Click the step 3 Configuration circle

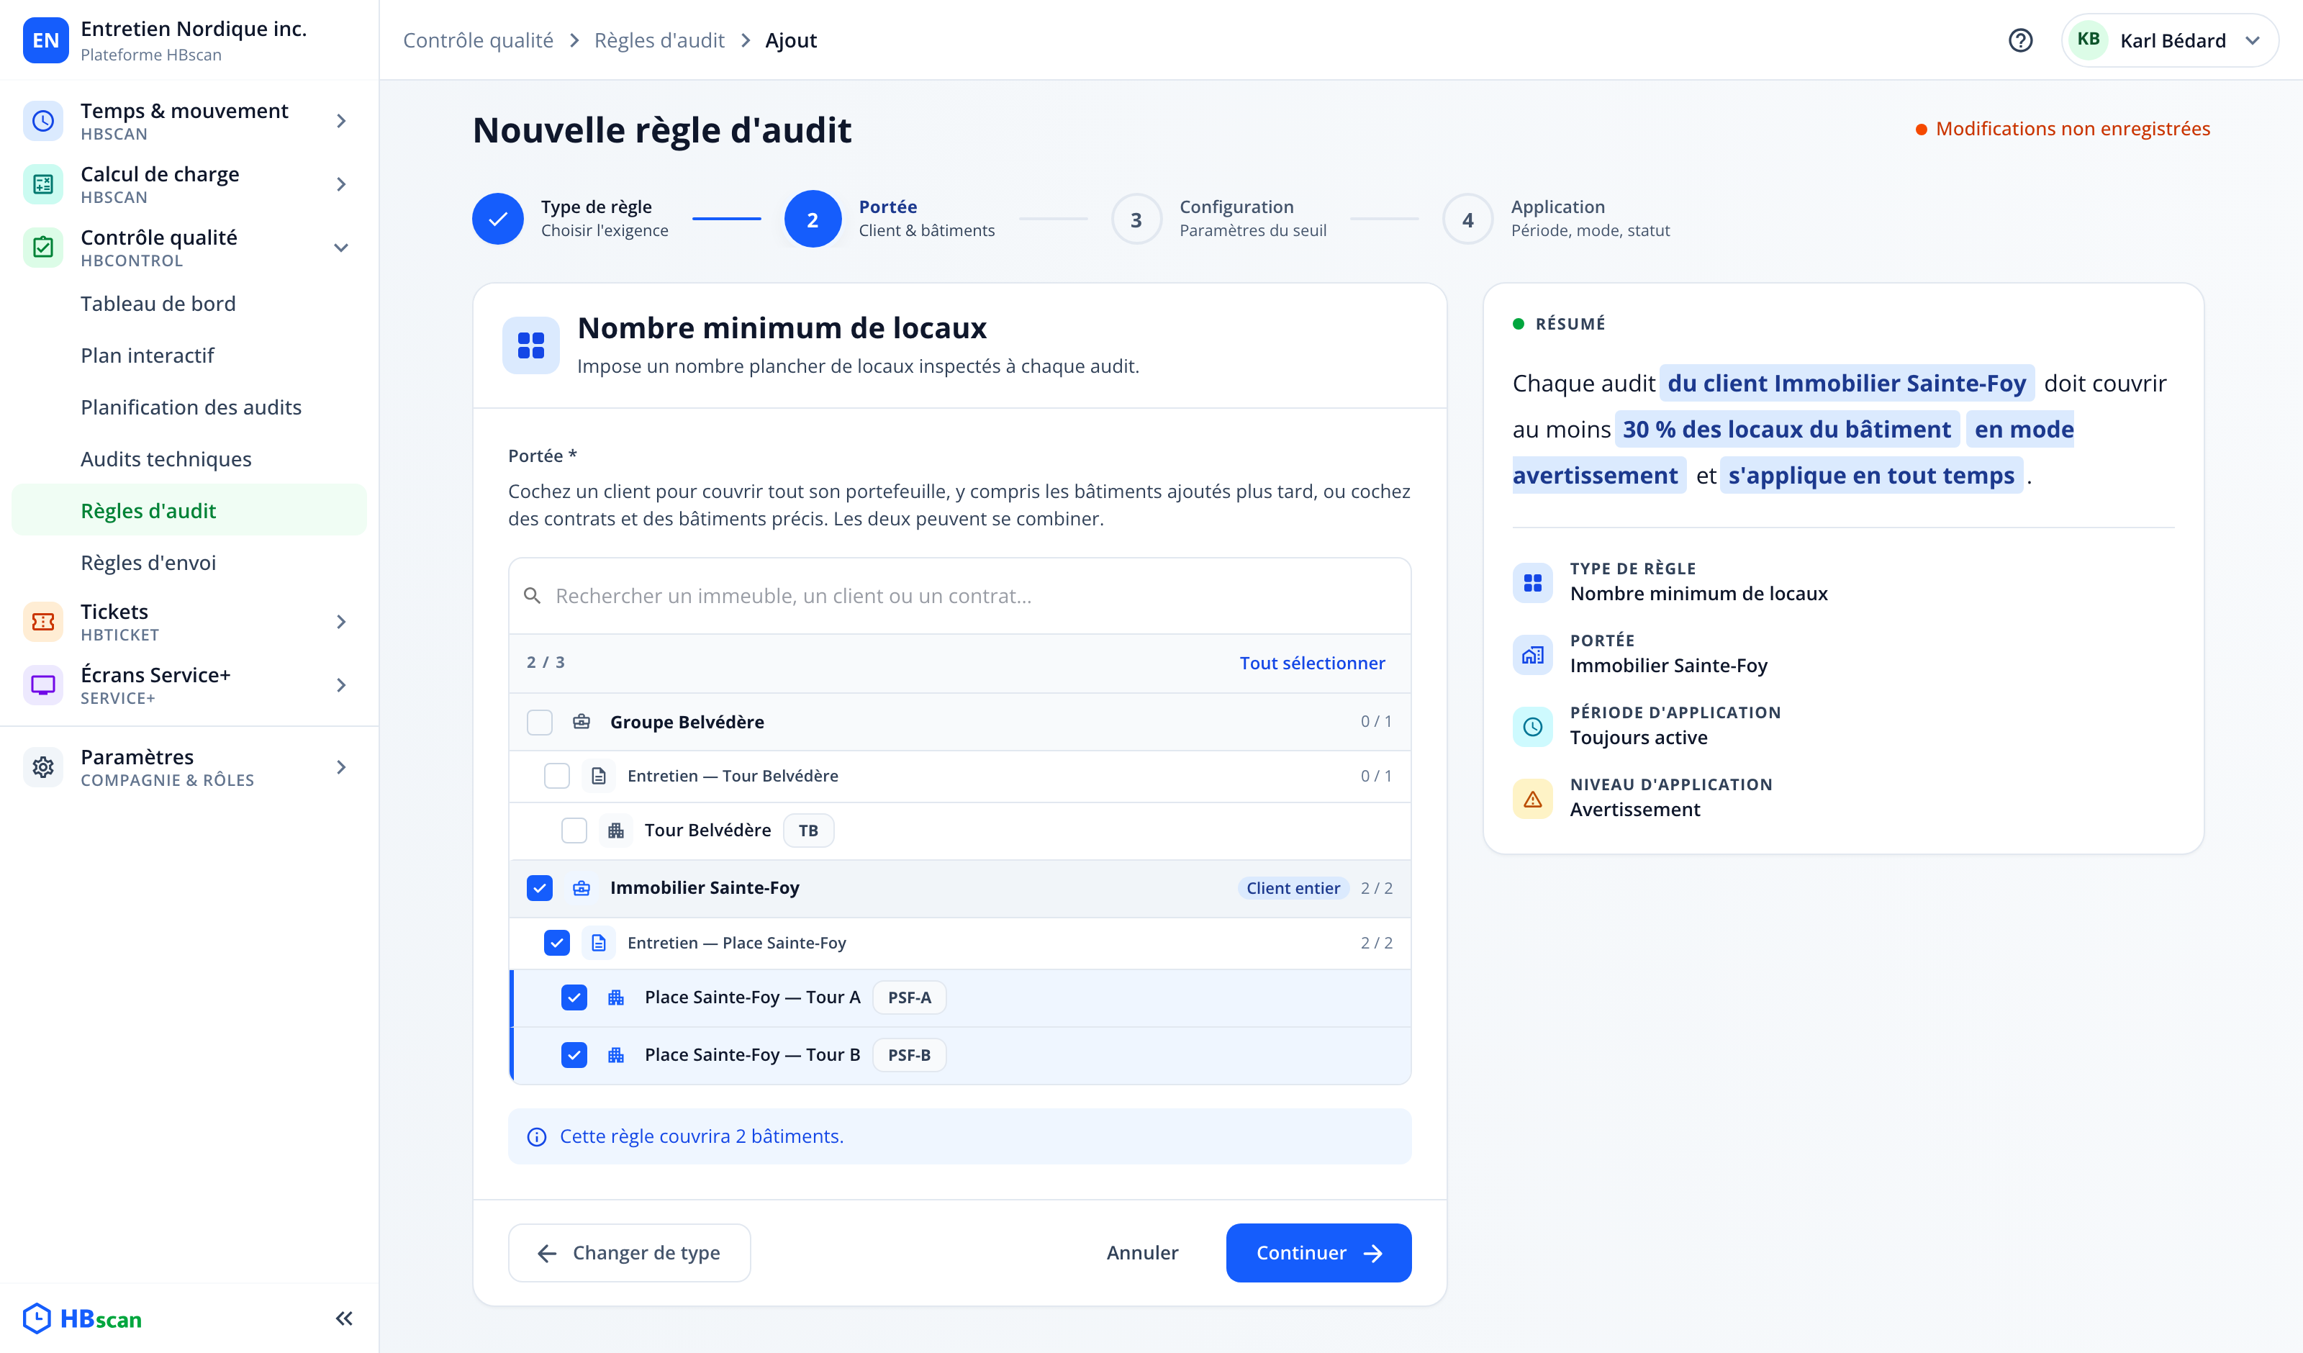[x=1136, y=220]
